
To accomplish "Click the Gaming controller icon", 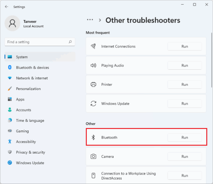I will tap(10, 131).
